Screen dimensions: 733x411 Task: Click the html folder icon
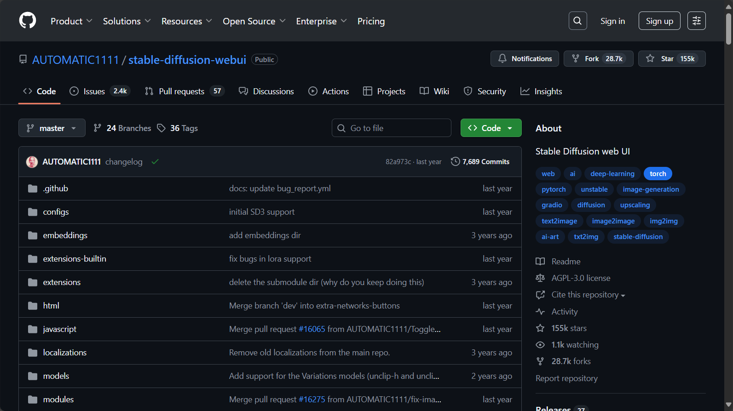click(33, 306)
